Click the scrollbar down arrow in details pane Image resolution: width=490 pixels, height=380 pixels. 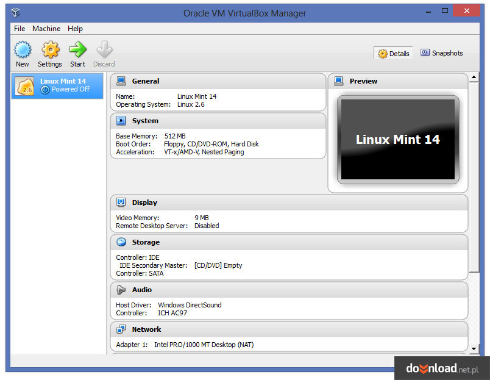[474, 348]
